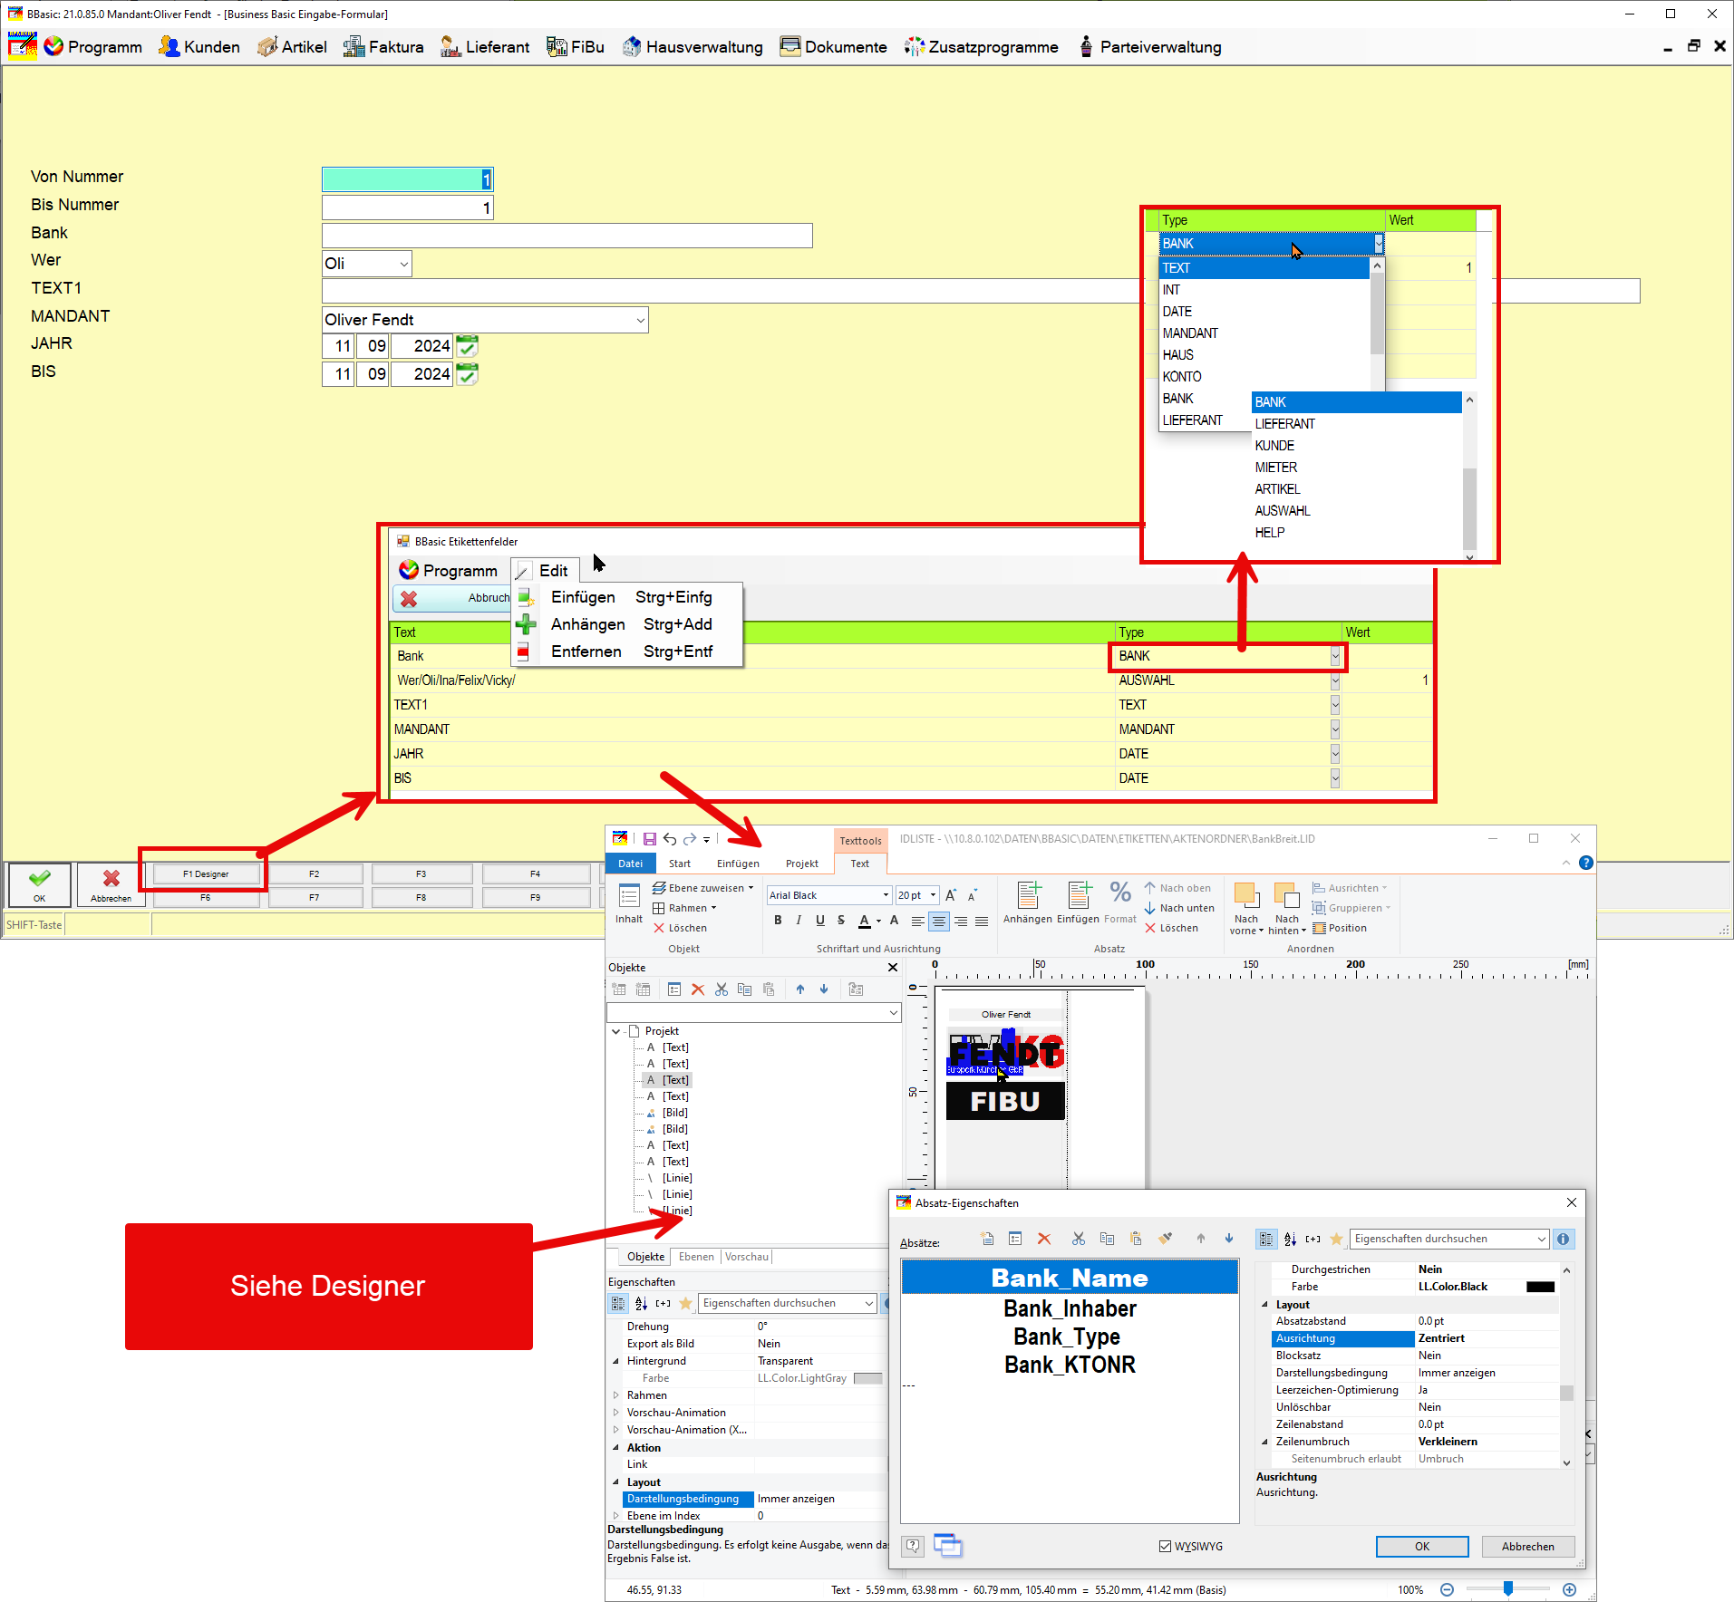This screenshot has width=1734, height=1602.
Task: Click the font color A icon
Action: click(865, 921)
